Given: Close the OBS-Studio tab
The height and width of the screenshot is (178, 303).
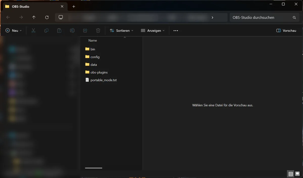Looking at the screenshot, I should 62,7.
